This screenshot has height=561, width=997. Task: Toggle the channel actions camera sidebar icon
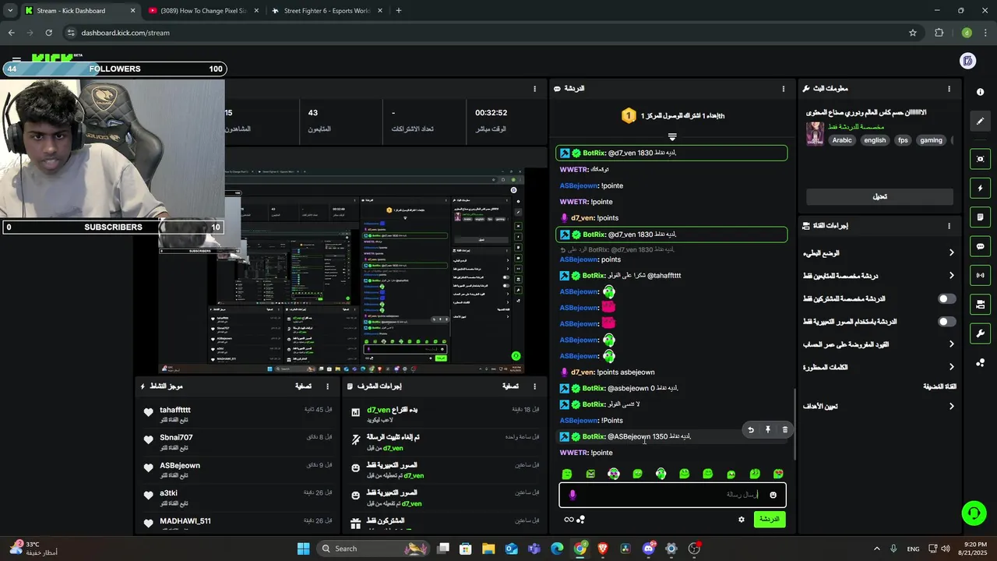point(980,305)
